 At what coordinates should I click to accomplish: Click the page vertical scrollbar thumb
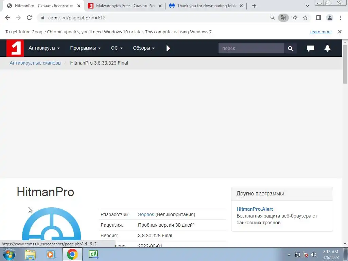(x=345, y=64)
